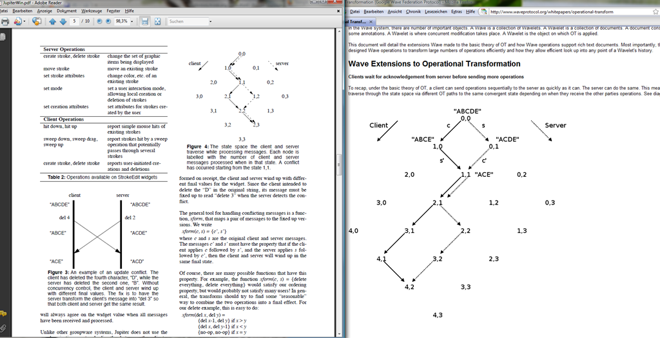Screen dimensions: 660x338
Task: Click the Server Operations table heading
Action: [64, 49]
